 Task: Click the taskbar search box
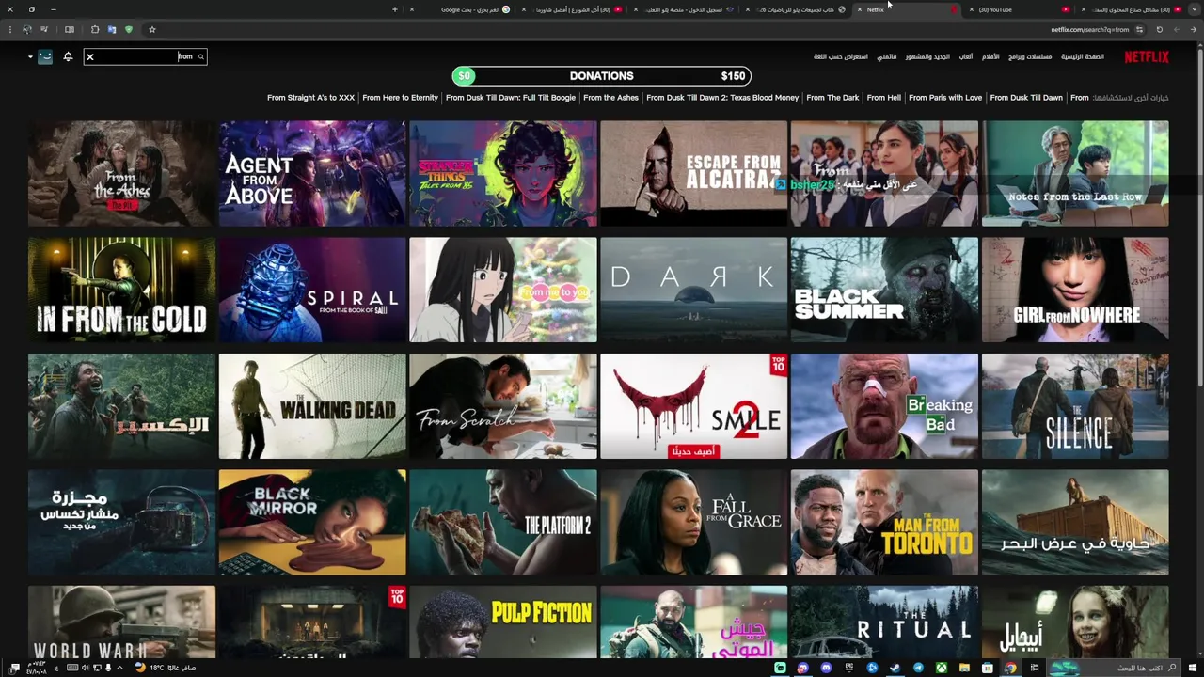[1114, 668]
